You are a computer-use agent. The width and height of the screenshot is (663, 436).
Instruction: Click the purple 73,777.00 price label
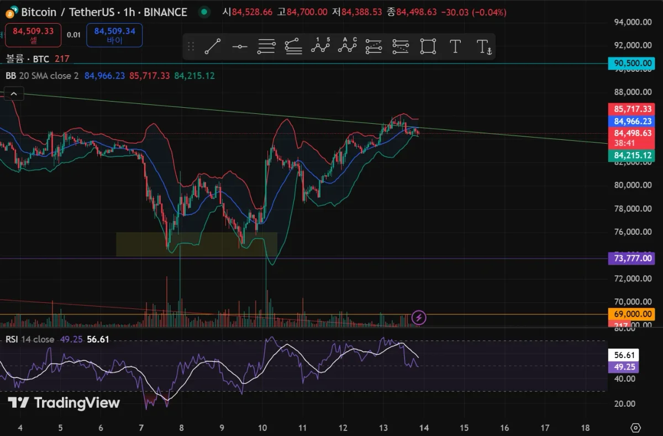(631, 258)
